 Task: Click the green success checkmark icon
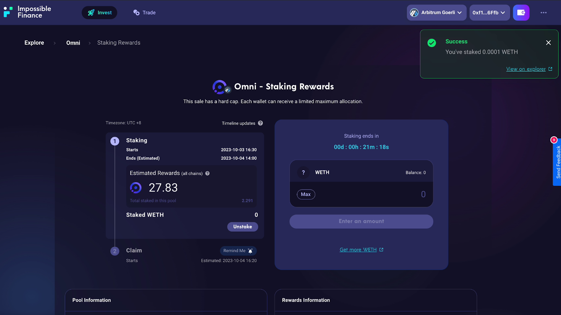point(432,43)
